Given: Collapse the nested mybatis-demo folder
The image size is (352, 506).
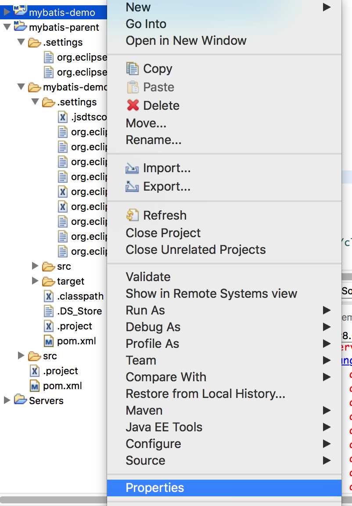Looking at the screenshot, I should pyautogui.click(x=21, y=87).
